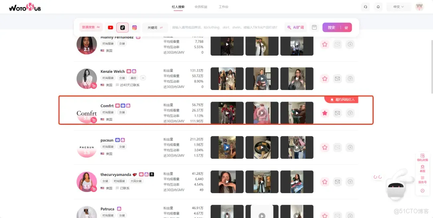
Task: Open the 会员权益 tab
Action: 201,7
